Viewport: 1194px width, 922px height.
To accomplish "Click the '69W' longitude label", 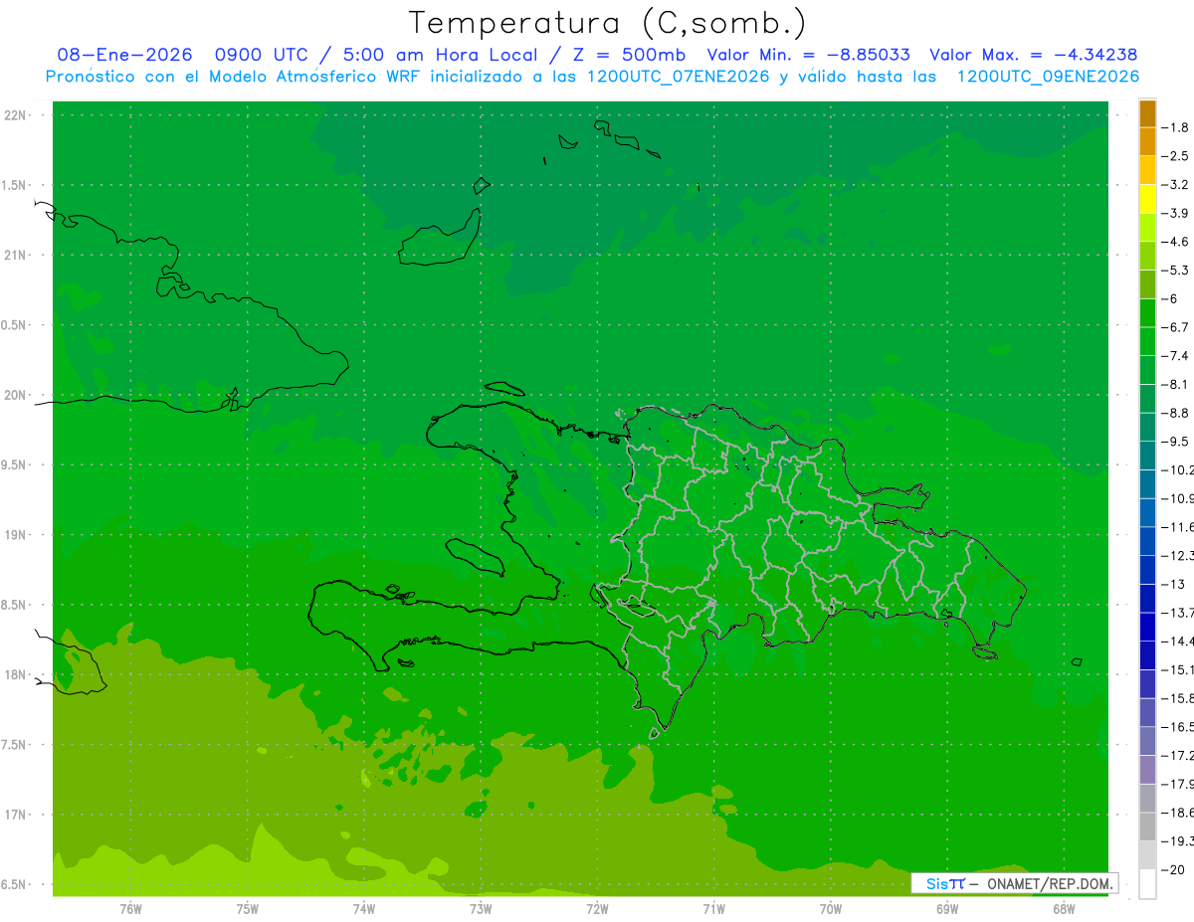I will pyautogui.click(x=947, y=908).
